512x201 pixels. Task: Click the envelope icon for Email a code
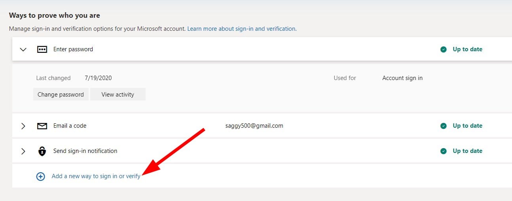[x=42, y=126]
